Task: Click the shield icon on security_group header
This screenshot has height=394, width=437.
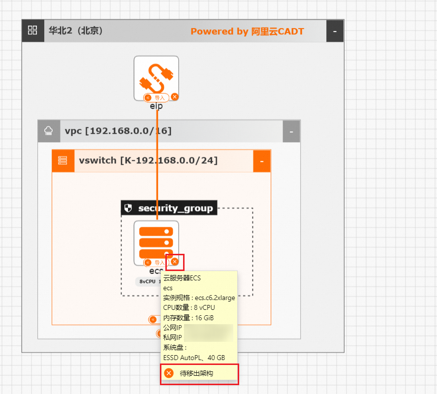Action: [x=128, y=208]
